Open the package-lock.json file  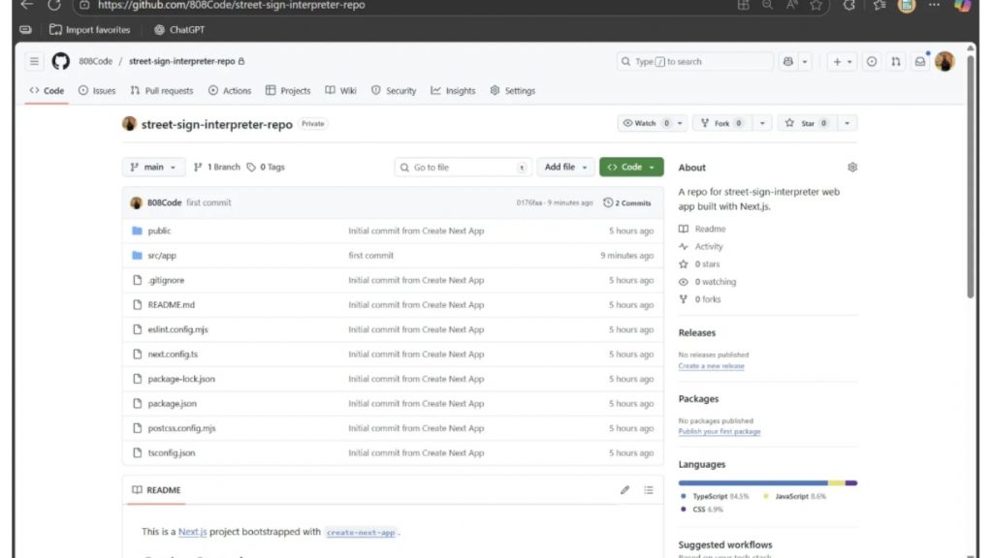[181, 379]
